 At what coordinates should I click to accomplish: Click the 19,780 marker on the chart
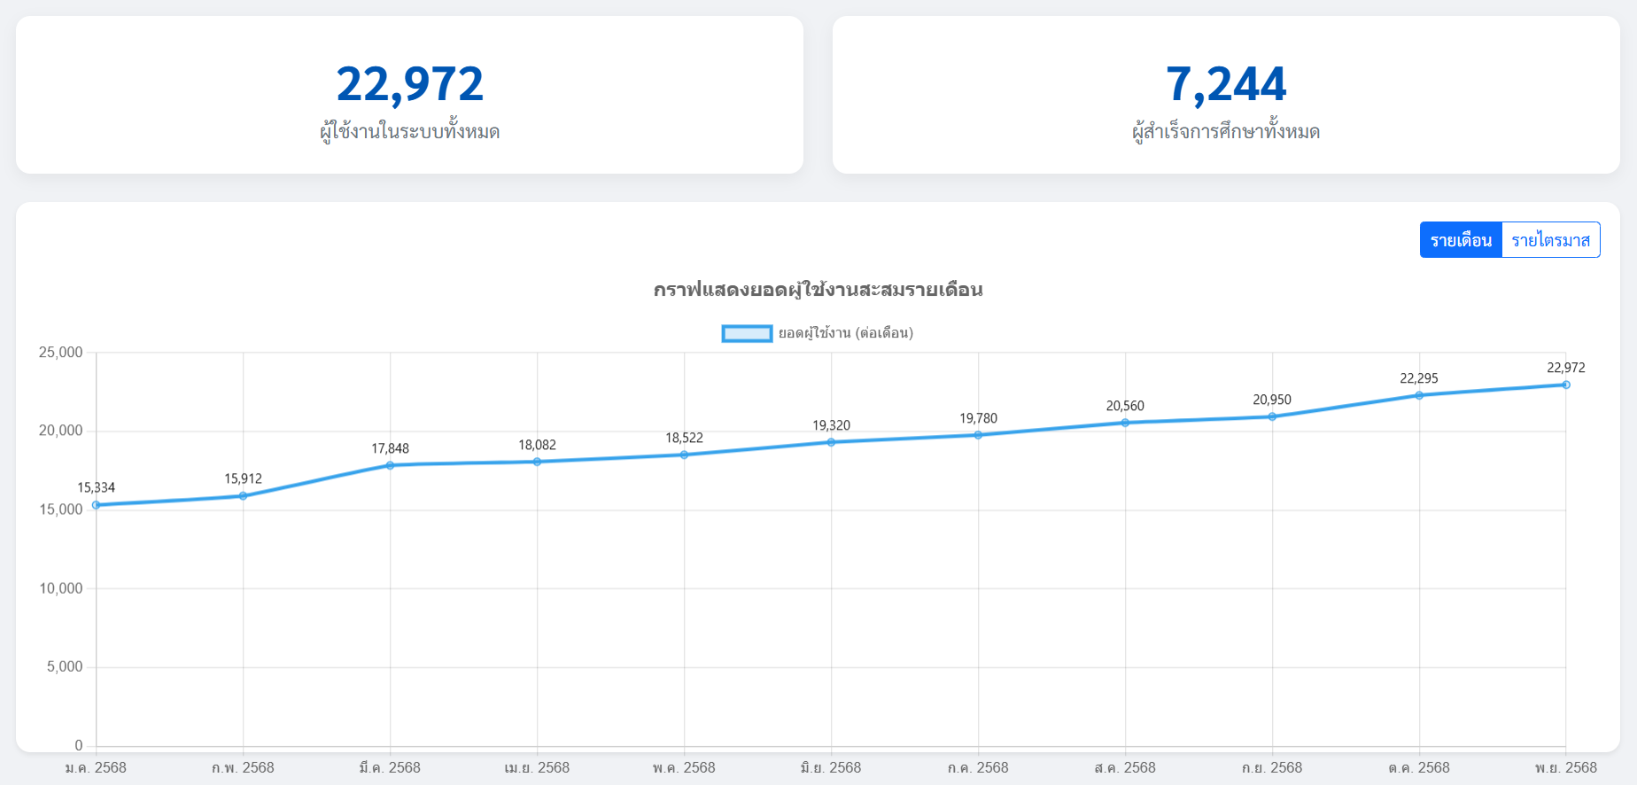(x=978, y=435)
